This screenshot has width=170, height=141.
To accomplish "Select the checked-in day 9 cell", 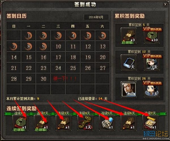I will 43,46.
